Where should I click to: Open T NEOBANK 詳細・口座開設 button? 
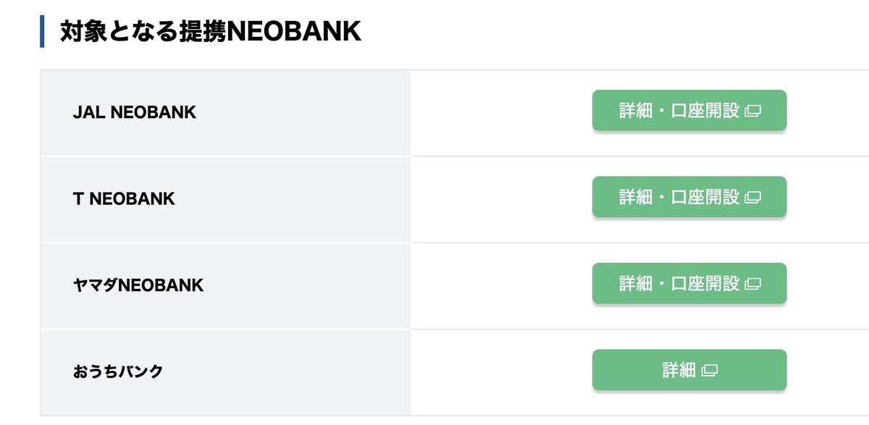[689, 197]
